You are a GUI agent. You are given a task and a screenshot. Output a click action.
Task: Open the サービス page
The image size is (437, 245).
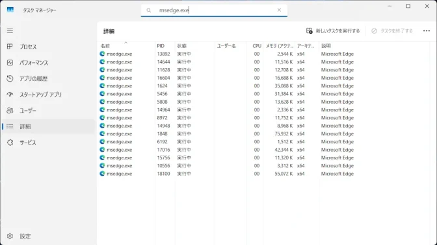tap(49, 143)
